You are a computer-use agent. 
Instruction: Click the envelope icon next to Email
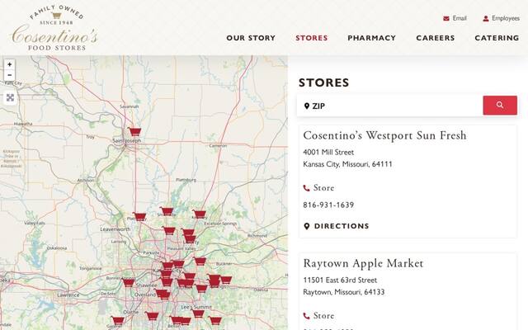pyautogui.click(x=446, y=18)
